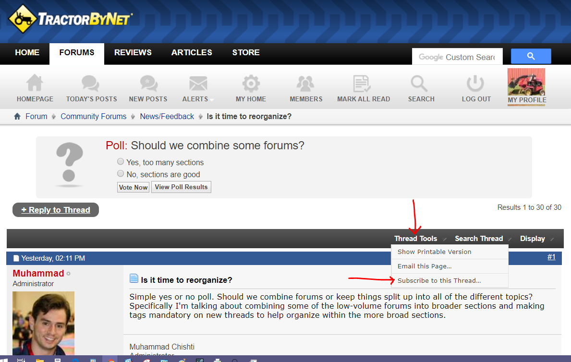Open New Posts star bubble icon

click(148, 83)
